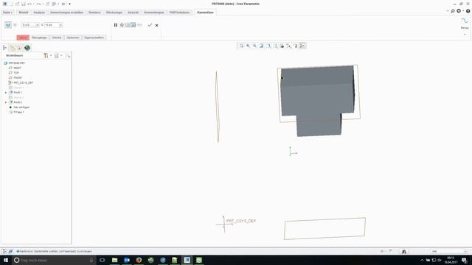The width and height of the screenshot is (472, 265).
Task: Cancel the chamfer with the X icon
Action: pos(157,25)
